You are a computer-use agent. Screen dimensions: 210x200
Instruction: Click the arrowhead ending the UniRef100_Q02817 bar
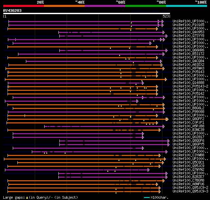(143, 137)
